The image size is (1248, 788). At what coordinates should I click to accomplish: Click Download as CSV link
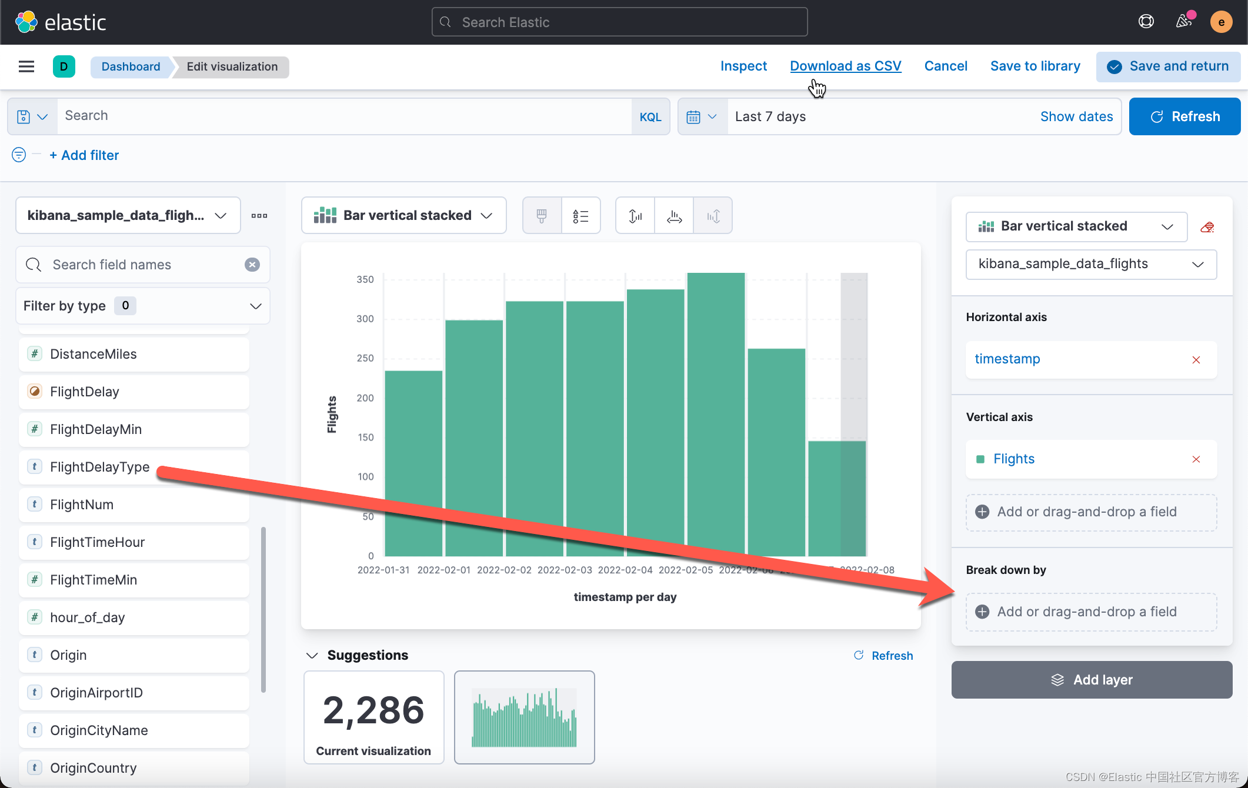click(x=845, y=66)
